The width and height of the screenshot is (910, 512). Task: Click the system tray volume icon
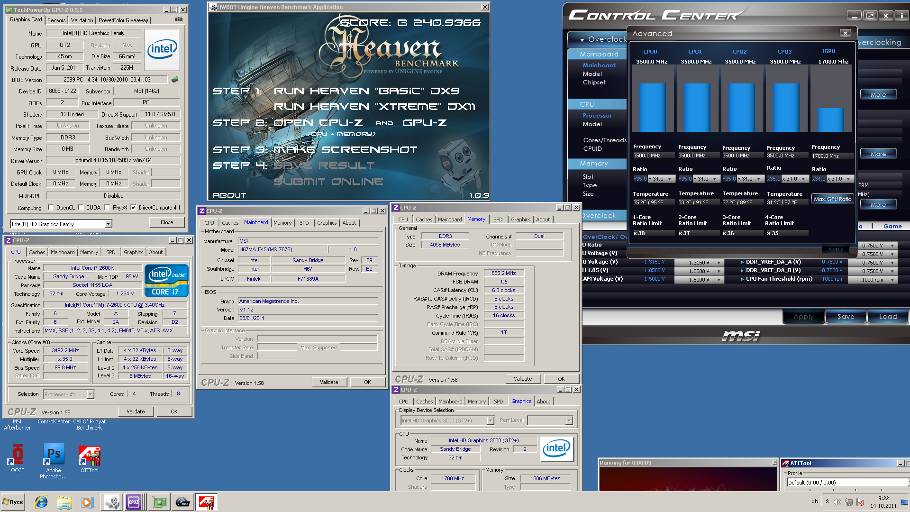(x=837, y=502)
